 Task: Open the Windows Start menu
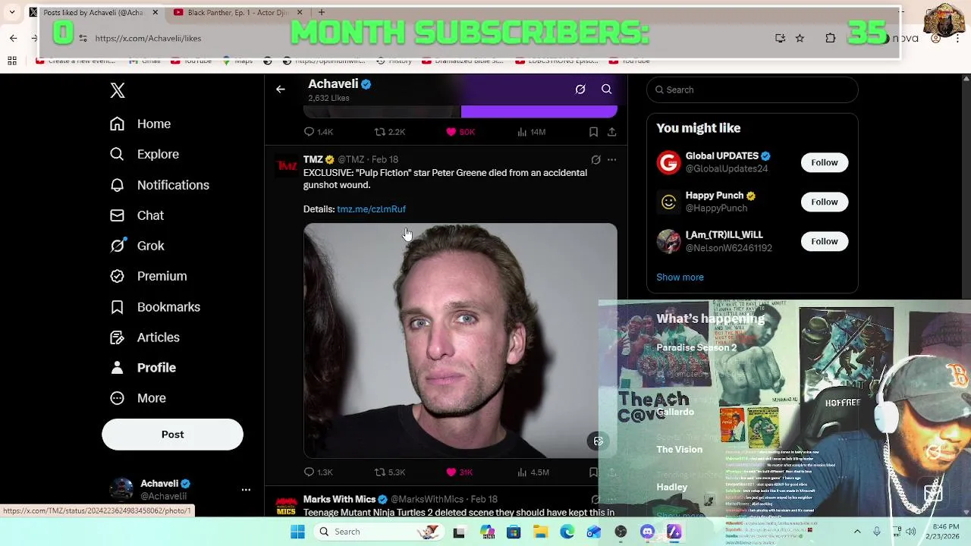[x=297, y=532]
